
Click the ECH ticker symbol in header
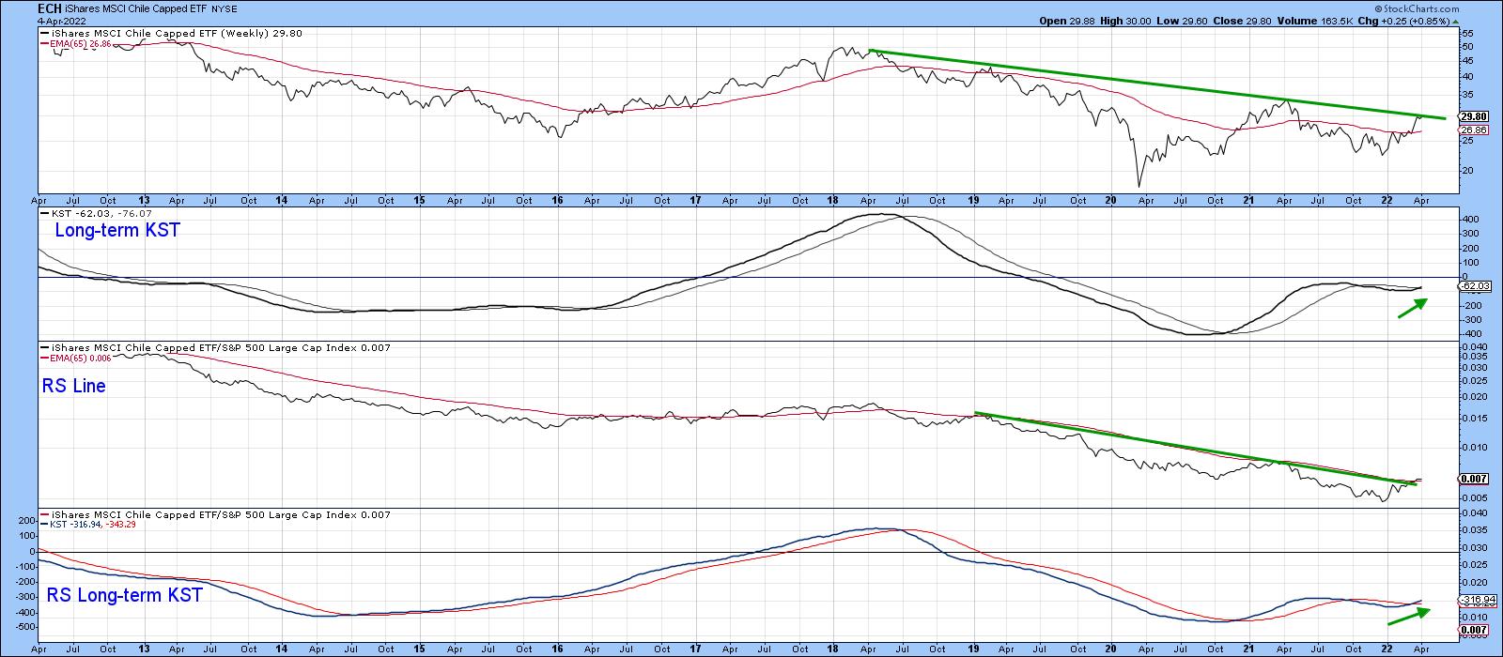coord(50,8)
